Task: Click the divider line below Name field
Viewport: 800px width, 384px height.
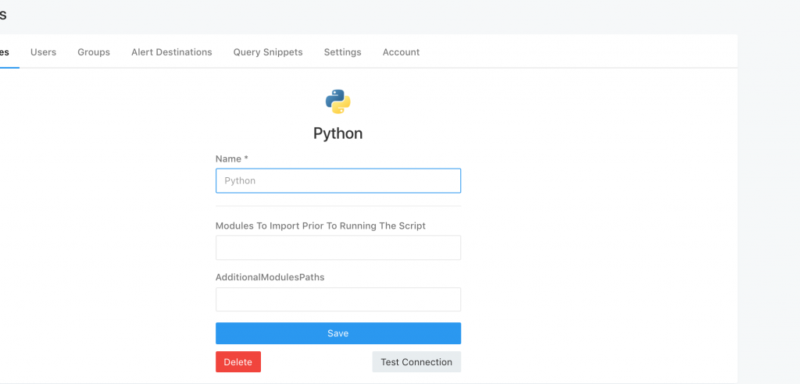Action: pos(337,206)
